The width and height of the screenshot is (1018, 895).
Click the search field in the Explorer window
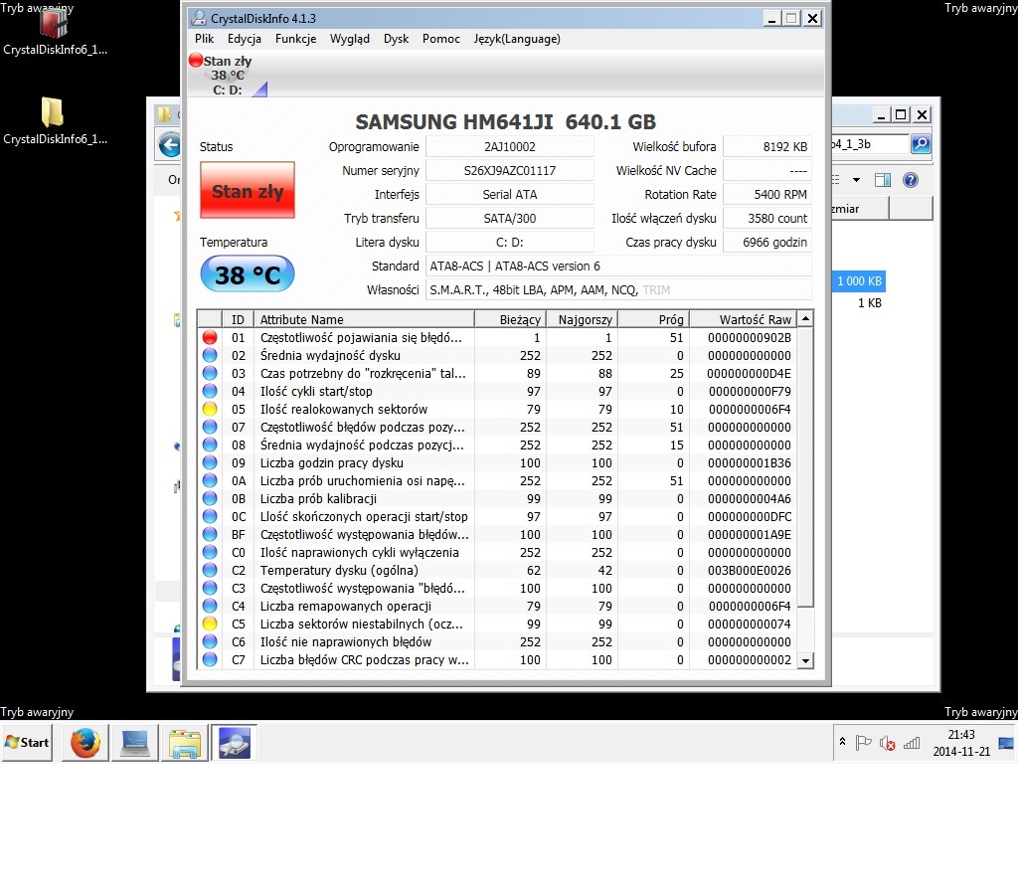click(x=871, y=143)
